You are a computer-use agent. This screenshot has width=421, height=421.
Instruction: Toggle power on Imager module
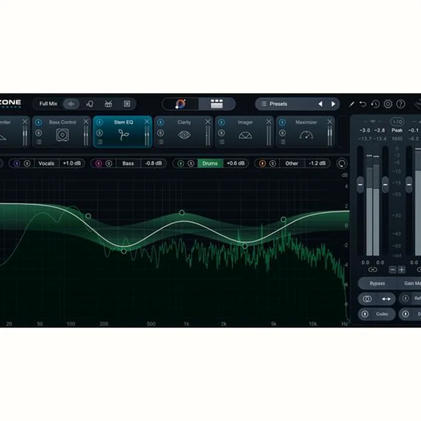coord(222,122)
